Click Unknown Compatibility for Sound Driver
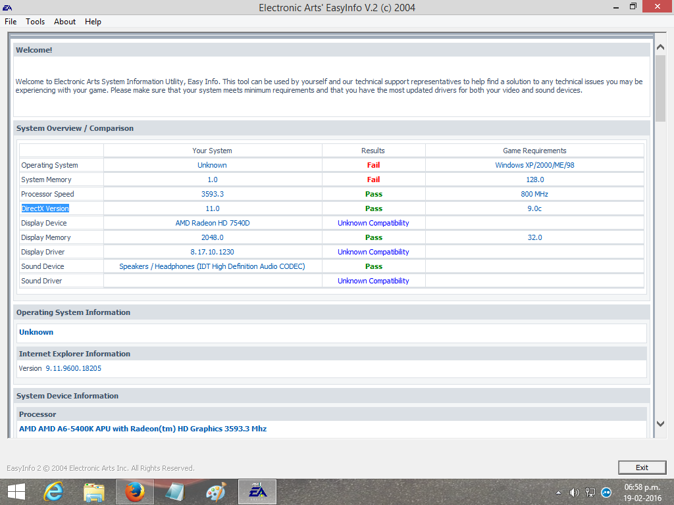This screenshot has width=674, height=505. tap(373, 281)
